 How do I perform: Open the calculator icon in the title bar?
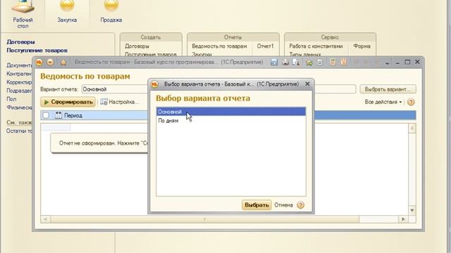pos(333,62)
